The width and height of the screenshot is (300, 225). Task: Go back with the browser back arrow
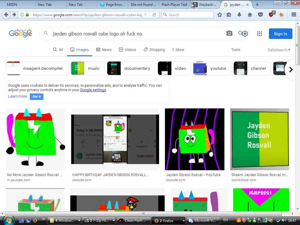point(6,15)
